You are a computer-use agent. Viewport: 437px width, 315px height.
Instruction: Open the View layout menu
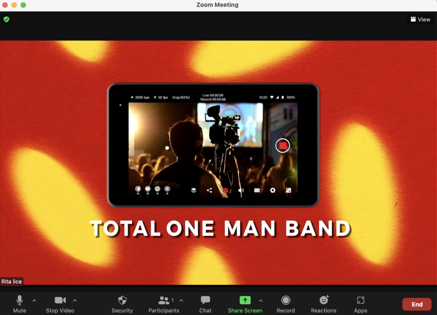pyautogui.click(x=420, y=19)
